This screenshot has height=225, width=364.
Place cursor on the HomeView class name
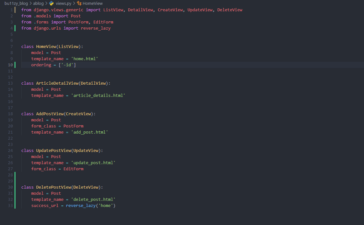click(x=46, y=46)
